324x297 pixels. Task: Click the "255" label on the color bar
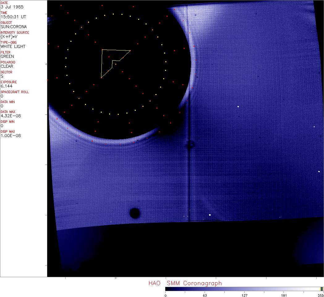pyautogui.click(x=320, y=295)
